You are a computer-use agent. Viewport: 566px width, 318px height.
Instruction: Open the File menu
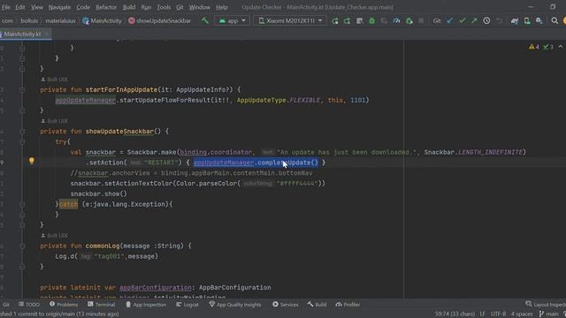pos(6,7)
